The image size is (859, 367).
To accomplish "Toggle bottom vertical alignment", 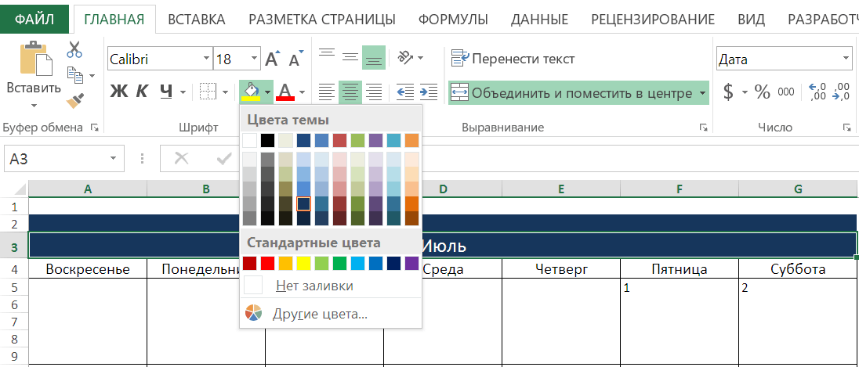I will pos(374,57).
